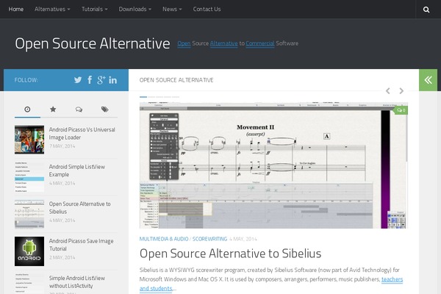Click the 'teachers and students' link

(x=392, y=279)
